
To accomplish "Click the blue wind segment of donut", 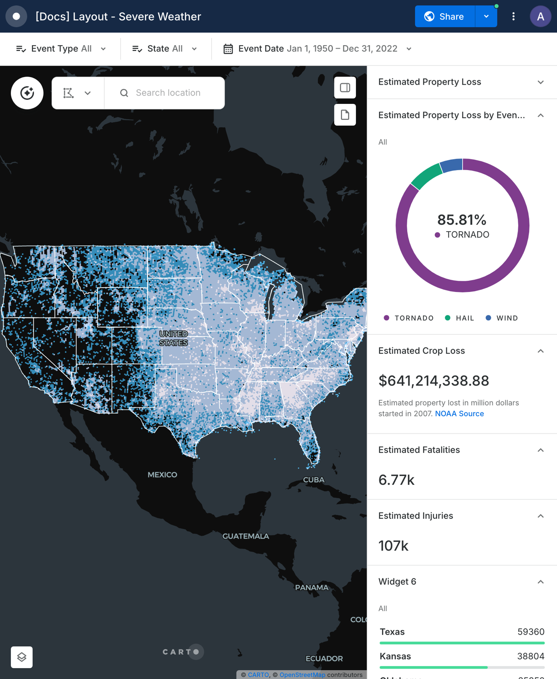I will [452, 165].
